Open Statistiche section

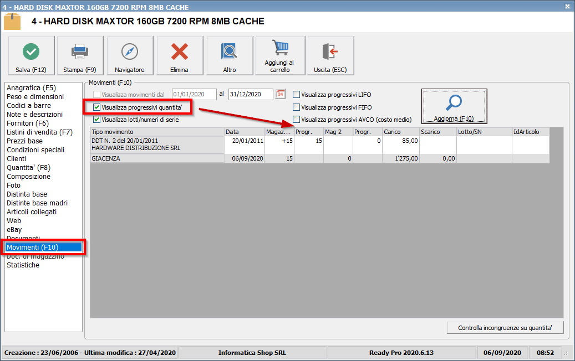tap(23, 265)
